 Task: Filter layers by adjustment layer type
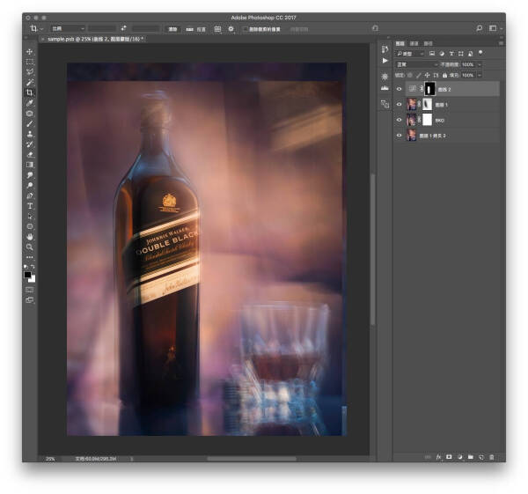point(442,53)
